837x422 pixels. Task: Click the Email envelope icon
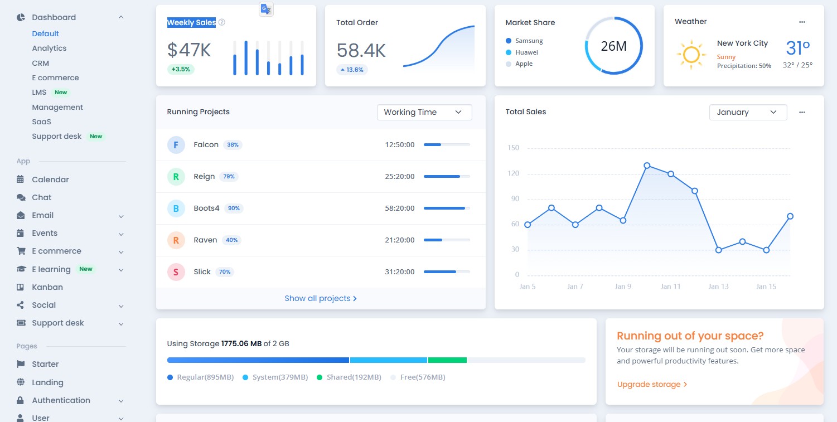coord(21,215)
